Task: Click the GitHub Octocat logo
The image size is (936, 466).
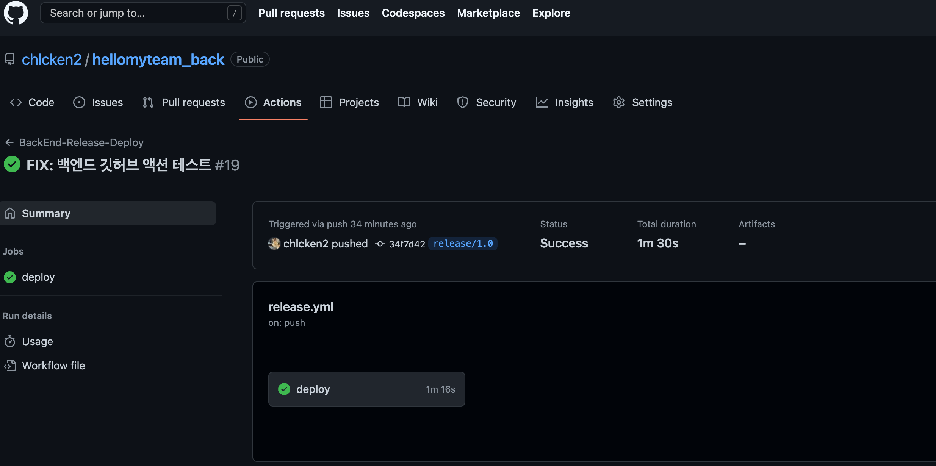Action: [x=16, y=13]
